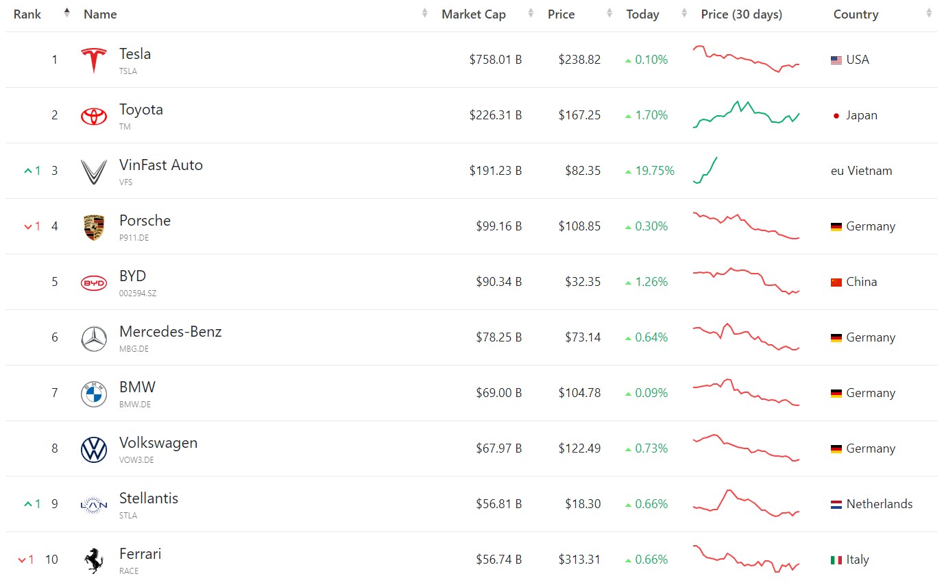Screen dimensions: 944x587
Task: Open the Porsche company page link
Action: (x=145, y=221)
